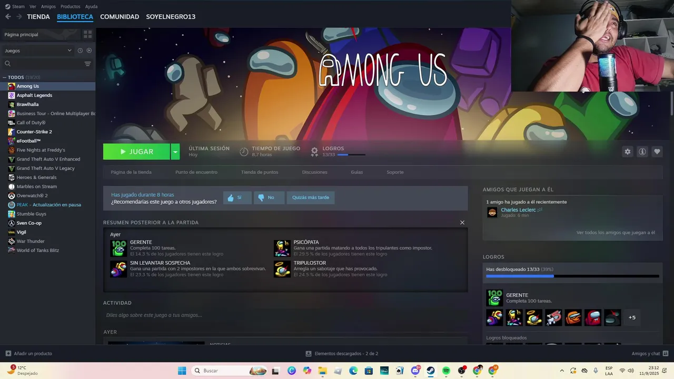Click Ver todos los amigos que juegan
Image resolution: width=674 pixels, height=379 pixels.
click(616, 233)
